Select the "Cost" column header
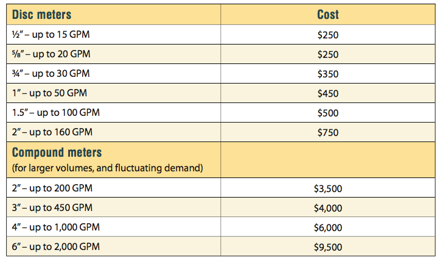 328,14
